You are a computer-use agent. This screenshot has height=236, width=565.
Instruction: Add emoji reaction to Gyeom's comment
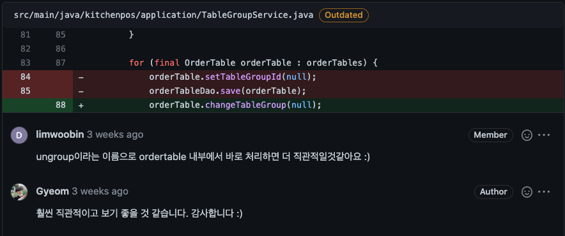pyautogui.click(x=527, y=192)
